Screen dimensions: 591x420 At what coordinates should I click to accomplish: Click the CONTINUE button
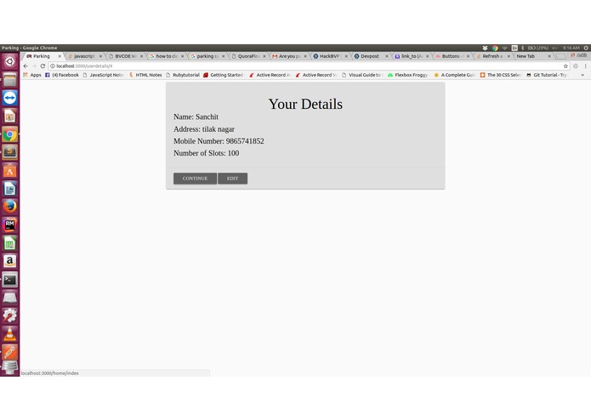point(195,179)
